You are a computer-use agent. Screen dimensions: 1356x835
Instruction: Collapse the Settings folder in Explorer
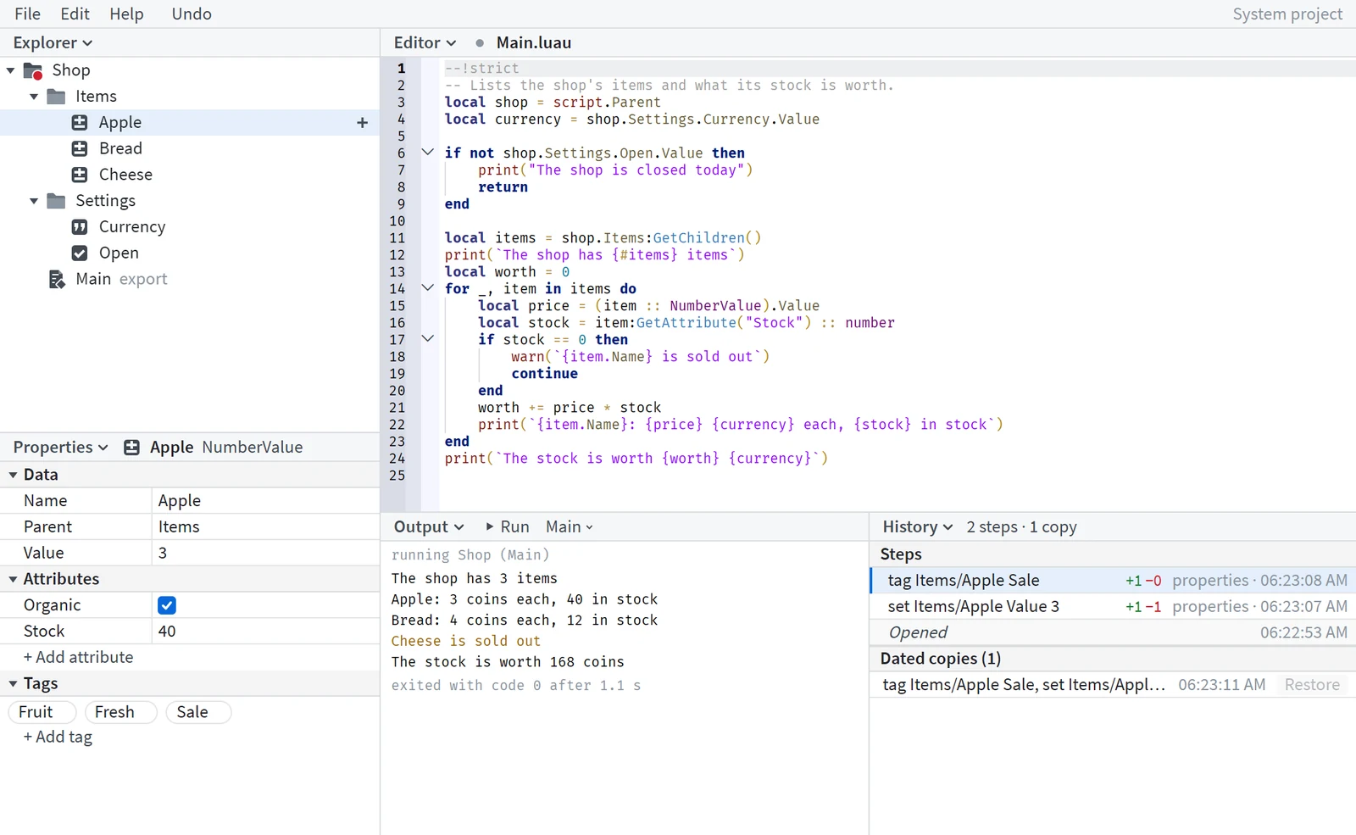pyautogui.click(x=34, y=201)
